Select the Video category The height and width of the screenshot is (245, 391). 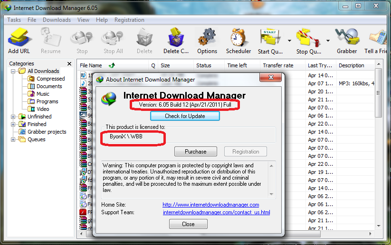click(x=43, y=109)
